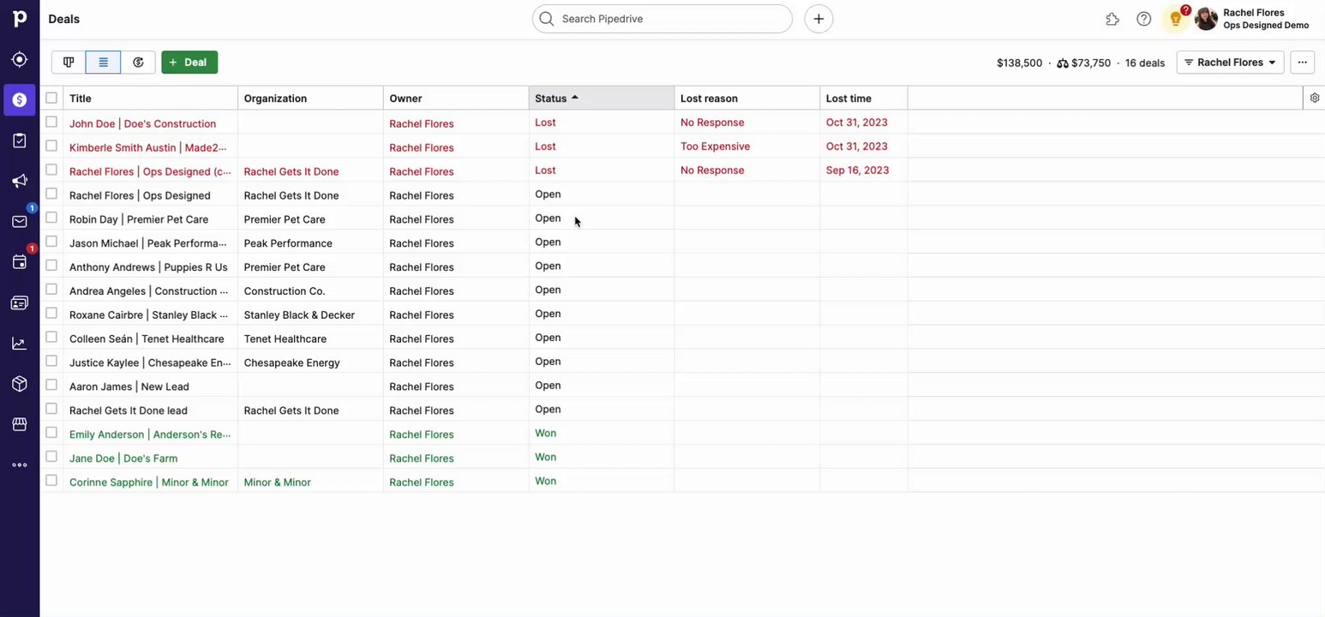Open the Corinne Sapphire deal link
This screenshot has width=1325, height=617.
[148, 482]
